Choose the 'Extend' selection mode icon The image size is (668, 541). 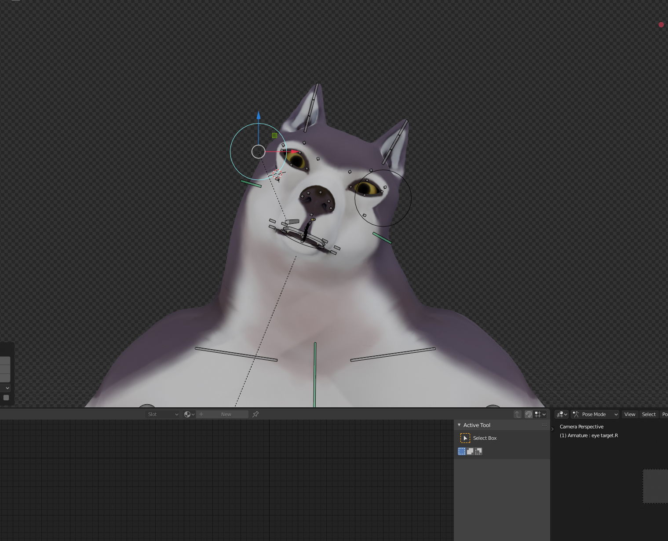click(470, 451)
